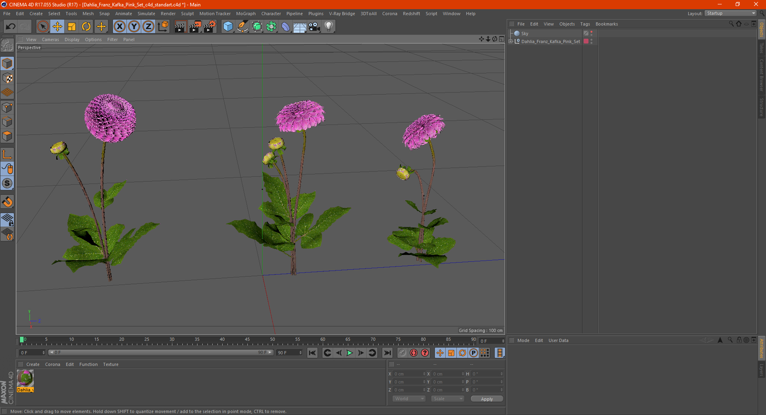This screenshot has height=415, width=766.
Task: Click the Locked Workplane icon
Action: pyautogui.click(x=8, y=219)
